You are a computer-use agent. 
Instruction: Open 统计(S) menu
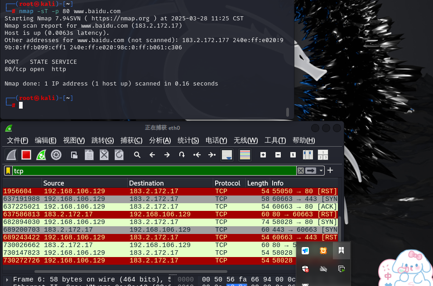(x=188, y=141)
